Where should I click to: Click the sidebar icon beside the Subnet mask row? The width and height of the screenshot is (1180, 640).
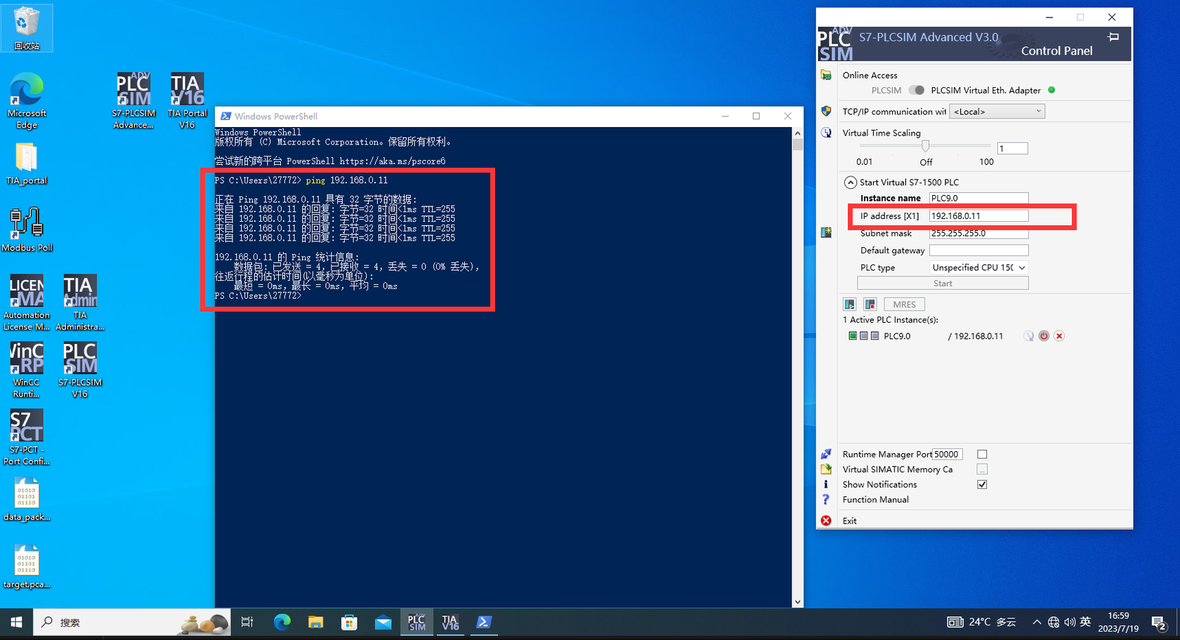pos(826,232)
